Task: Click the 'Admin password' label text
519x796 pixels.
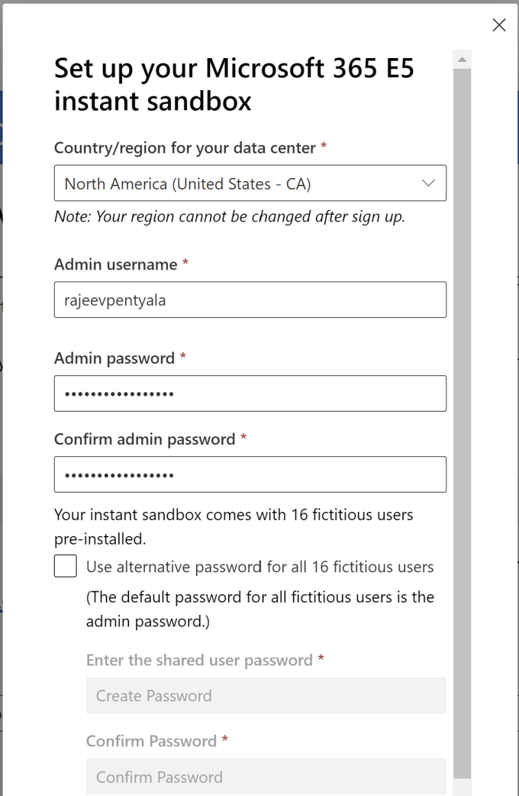Action: coord(114,358)
